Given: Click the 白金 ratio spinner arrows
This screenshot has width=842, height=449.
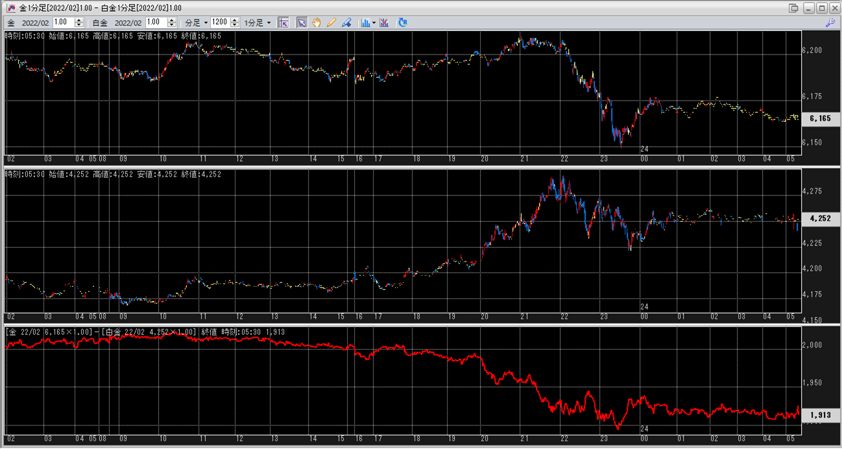Looking at the screenshot, I should [172, 23].
